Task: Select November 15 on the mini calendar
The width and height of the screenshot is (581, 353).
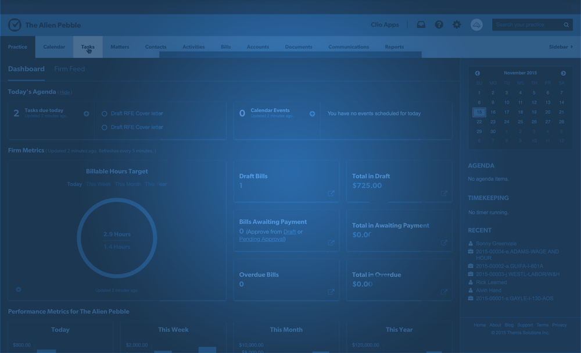Action: pyautogui.click(x=479, y=112)
